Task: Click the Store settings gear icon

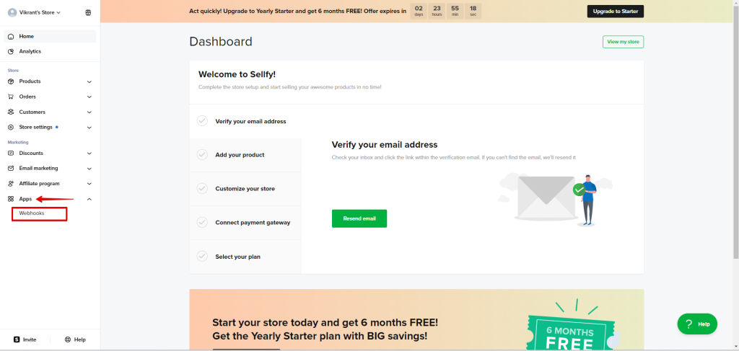Action: (x=11, y=127)
